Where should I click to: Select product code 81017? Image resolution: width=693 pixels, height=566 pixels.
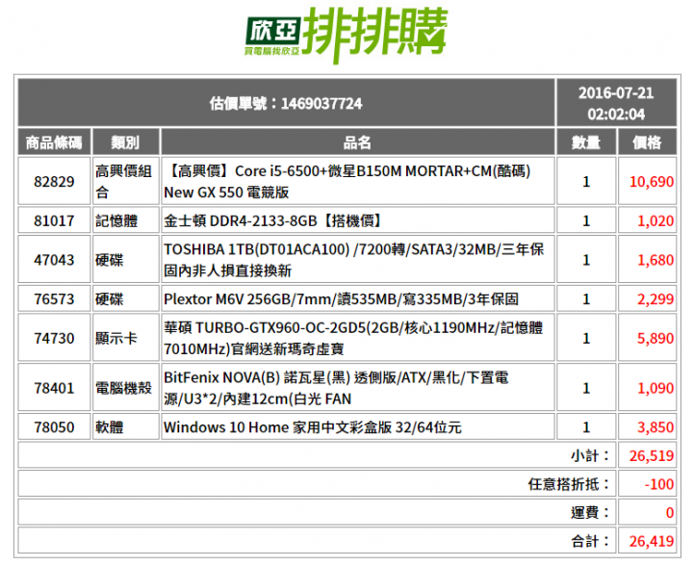54,221
